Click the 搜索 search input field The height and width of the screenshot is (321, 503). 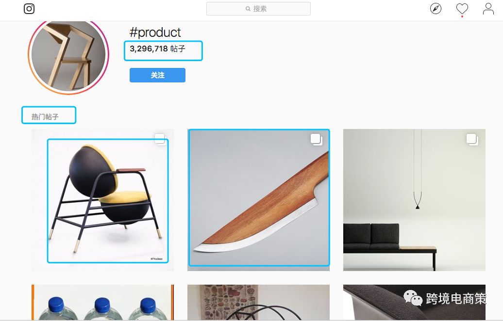click(x=258, y=9)
